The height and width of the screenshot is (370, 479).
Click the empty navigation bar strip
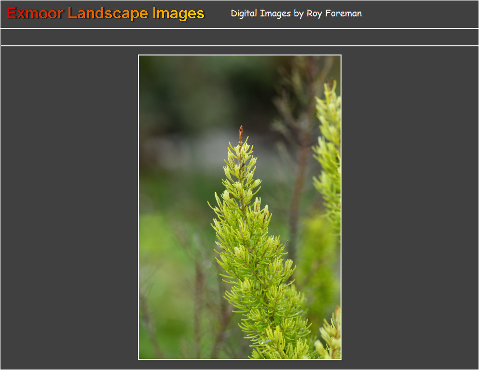coord(239,37)
